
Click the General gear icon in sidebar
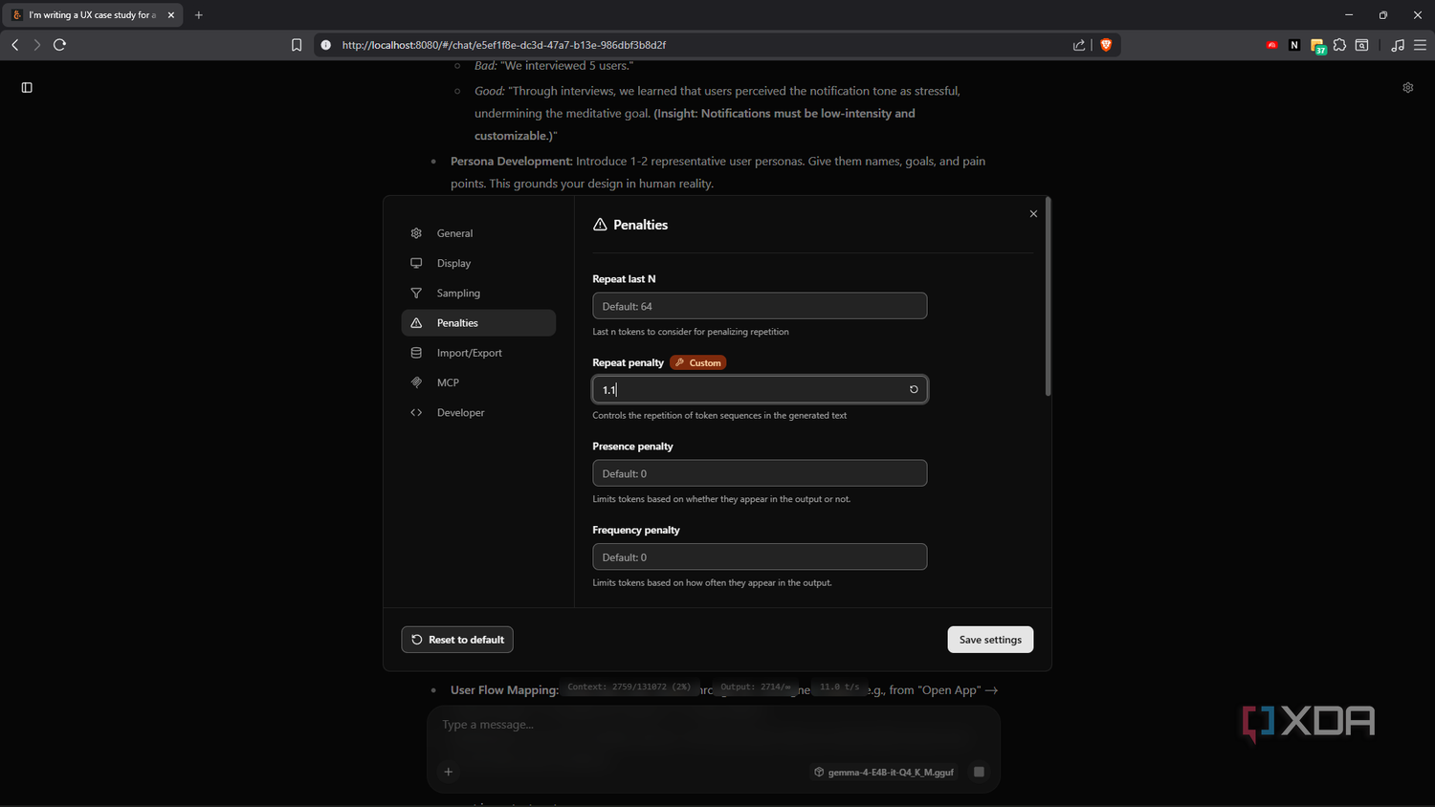pyautogui.click(x=416, y=233)
